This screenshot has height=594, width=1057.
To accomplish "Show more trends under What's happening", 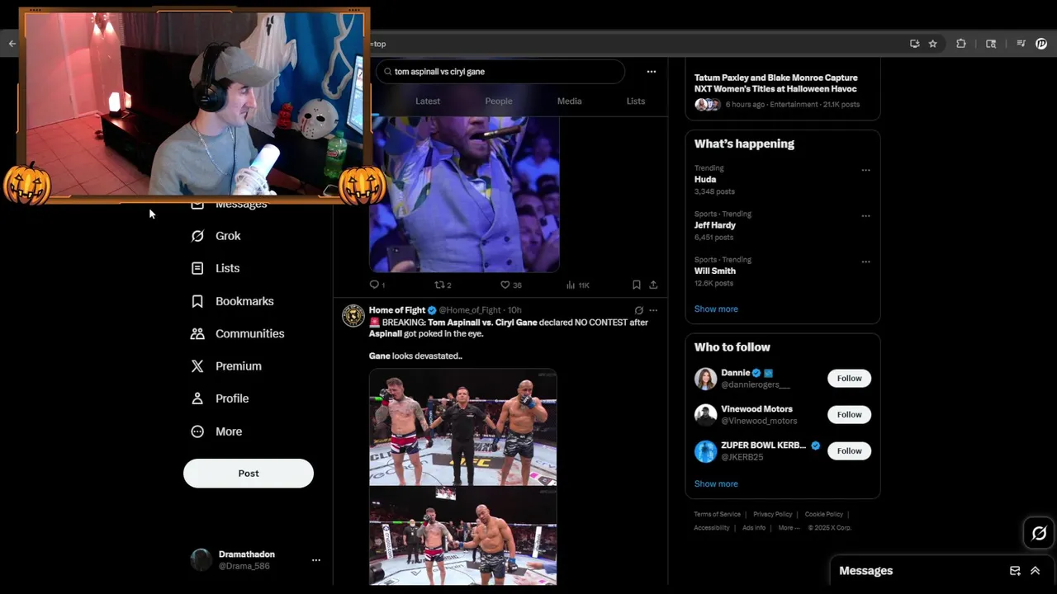I will [716, 309].
